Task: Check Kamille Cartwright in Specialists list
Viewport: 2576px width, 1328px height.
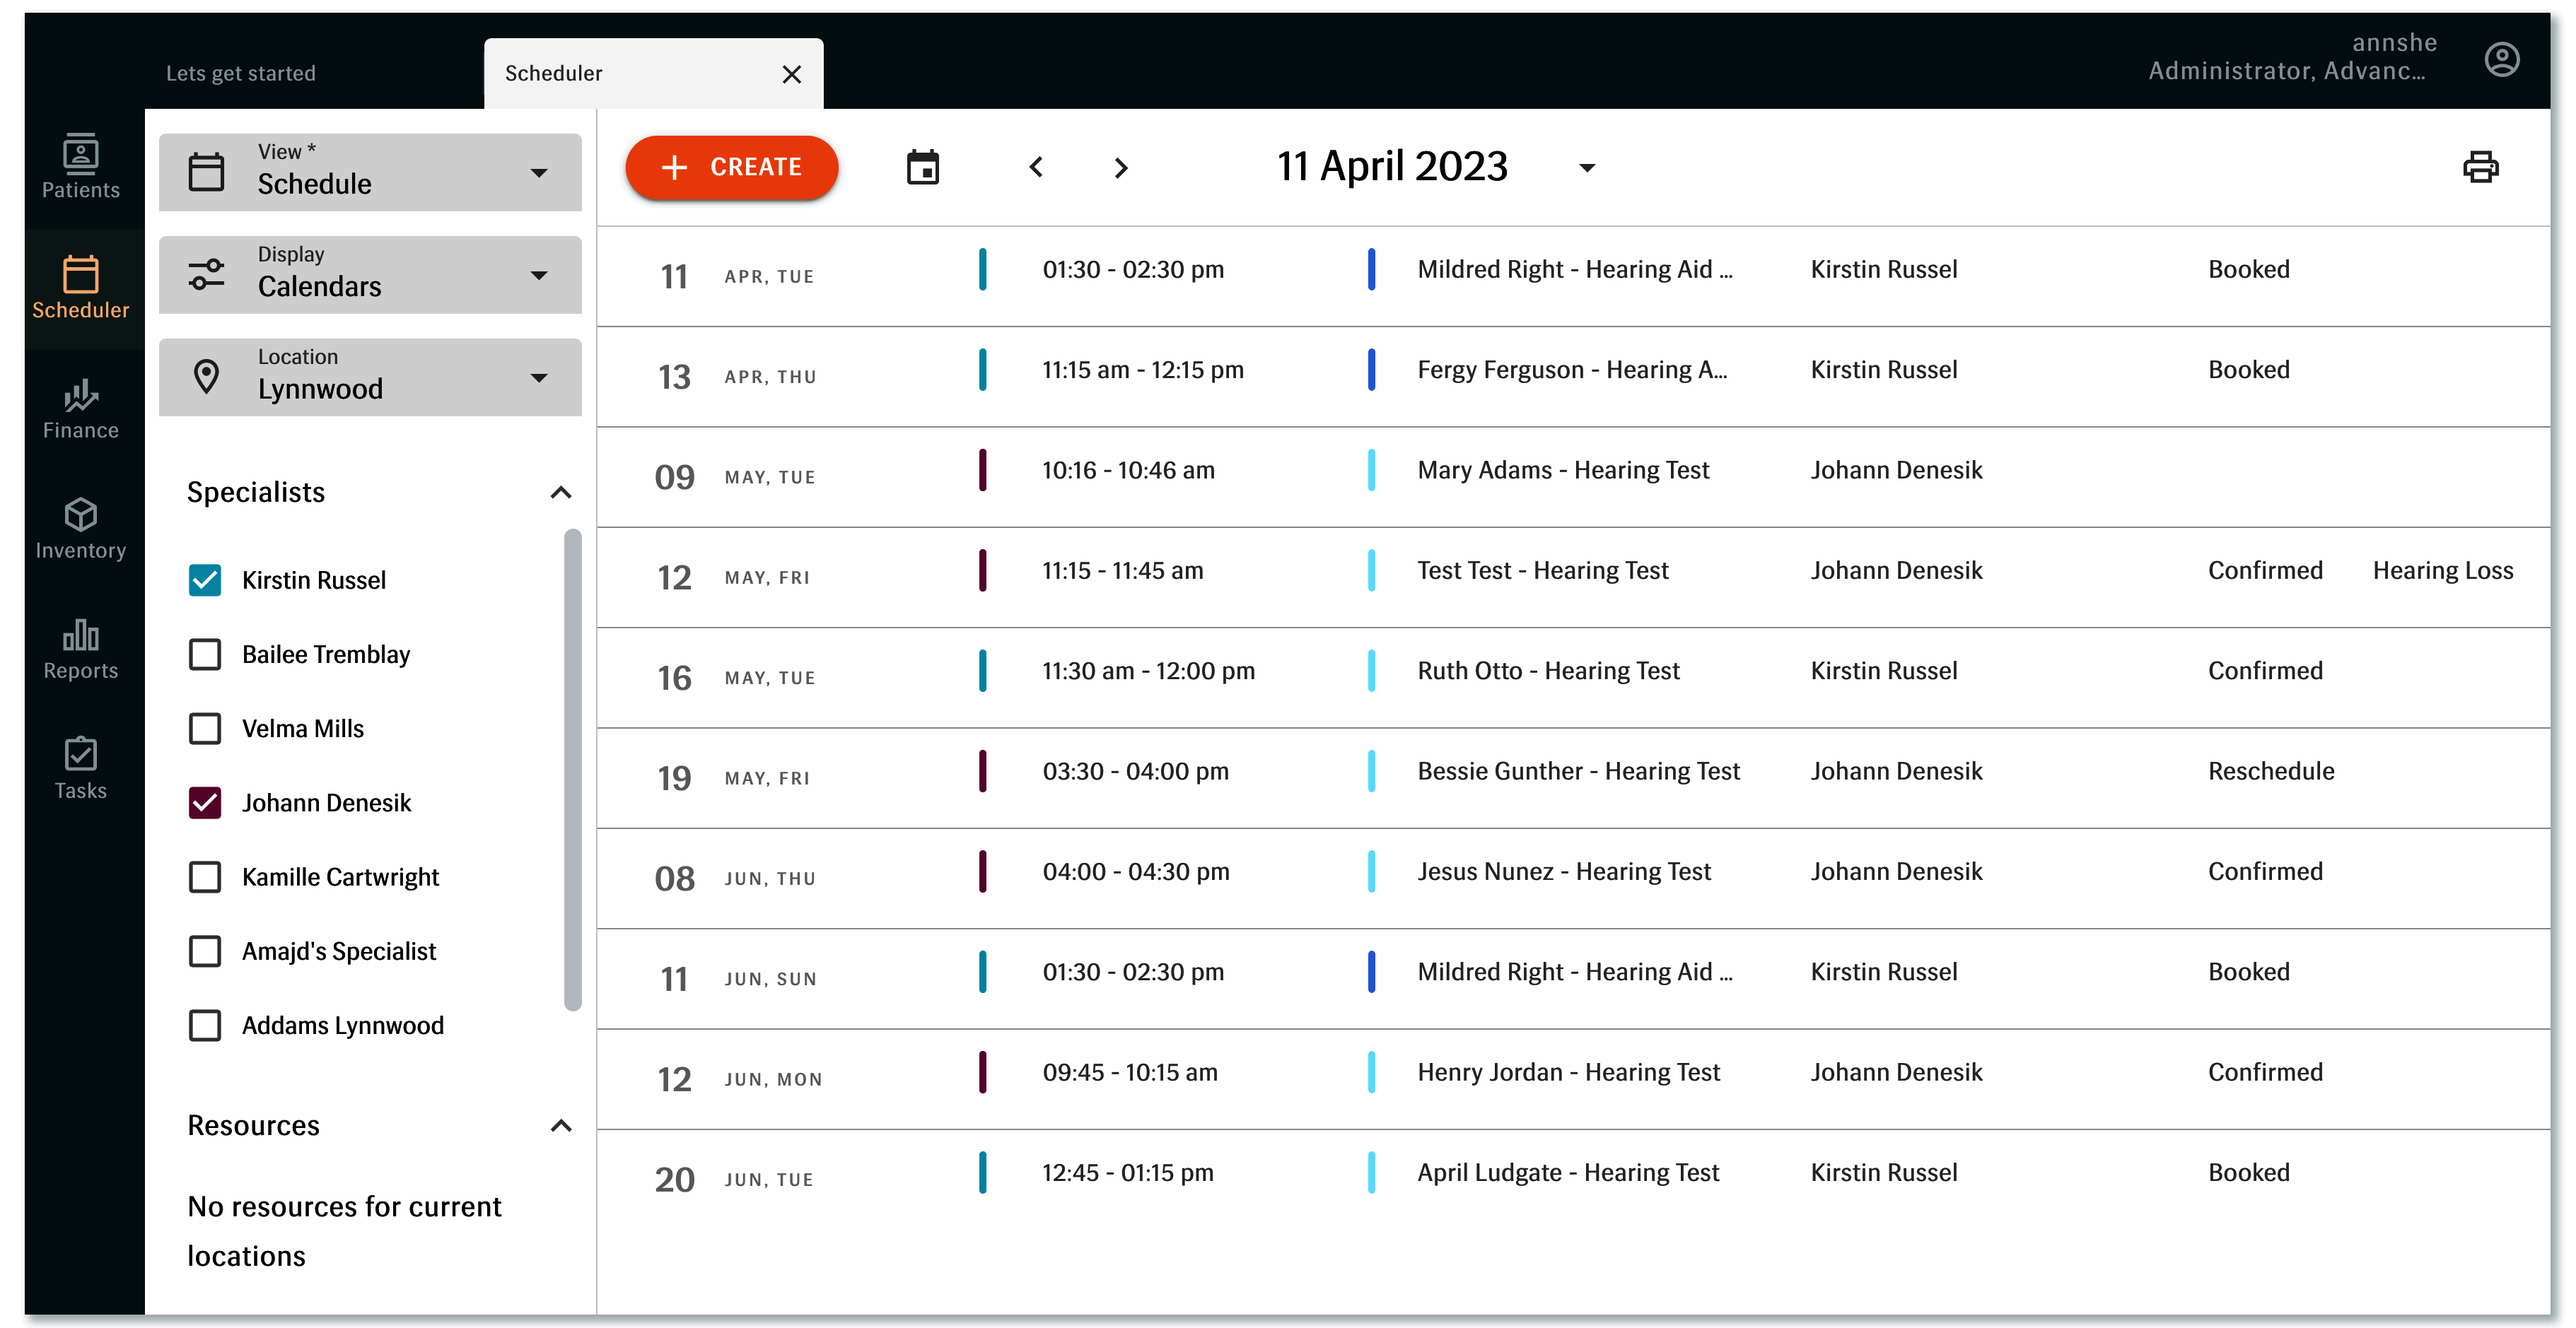Action: [x=205, y=876]
